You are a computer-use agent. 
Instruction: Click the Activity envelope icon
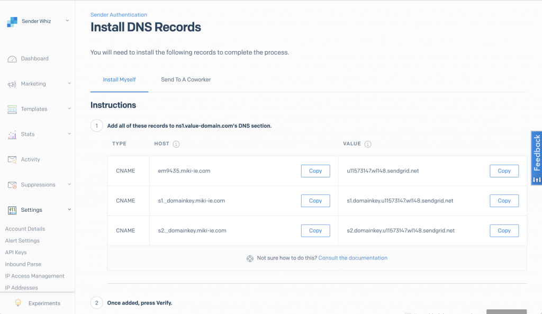(12, 159)
